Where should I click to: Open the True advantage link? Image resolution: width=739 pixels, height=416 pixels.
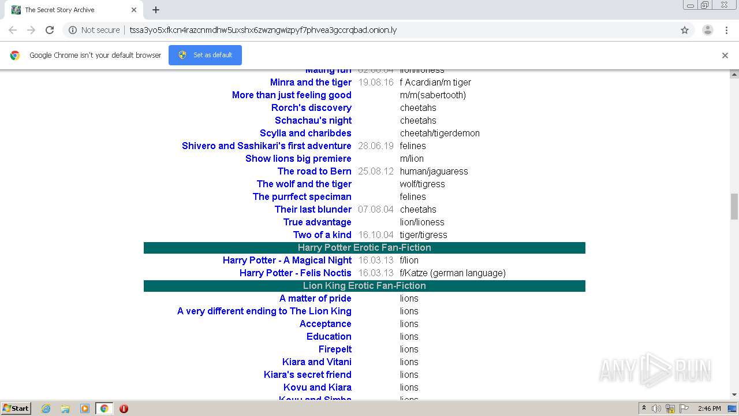pyautogui.click(x=317, y=222)
